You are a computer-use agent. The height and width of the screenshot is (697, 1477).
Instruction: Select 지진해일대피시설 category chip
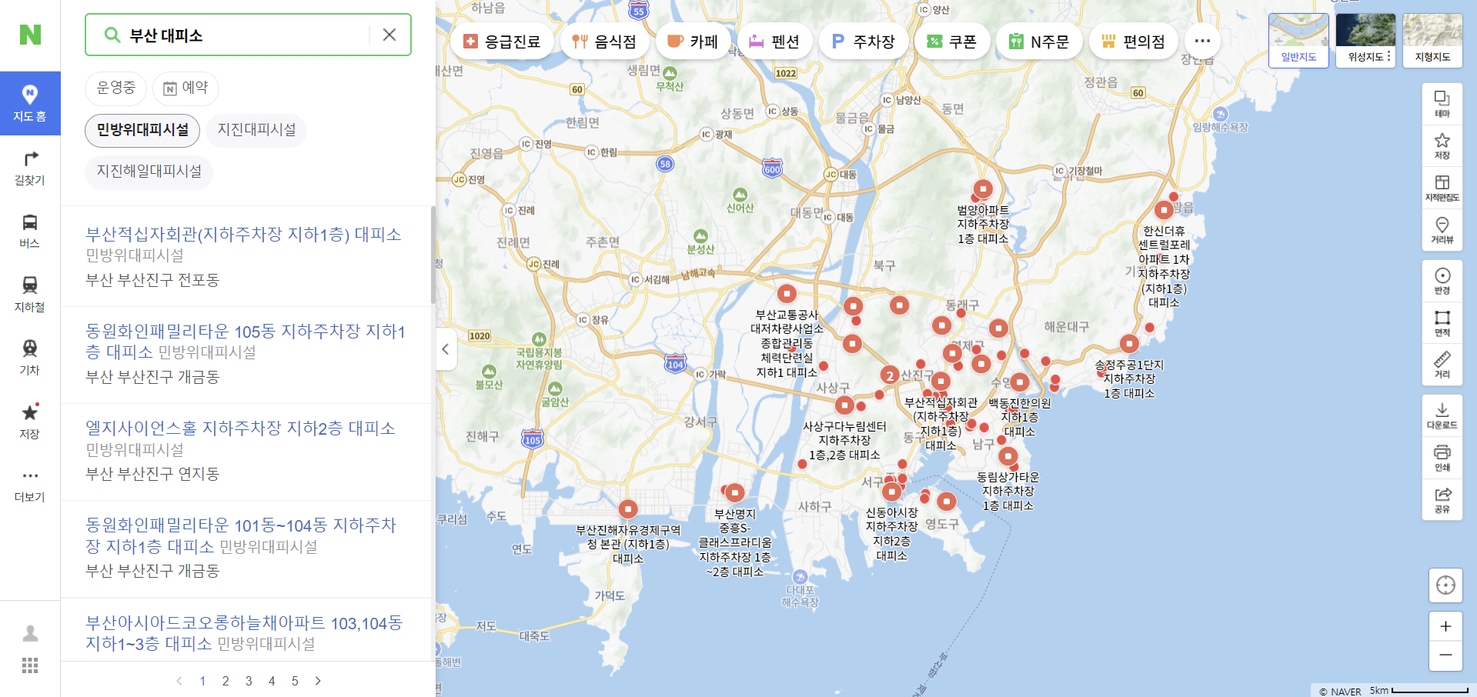[x=149, y=172]
